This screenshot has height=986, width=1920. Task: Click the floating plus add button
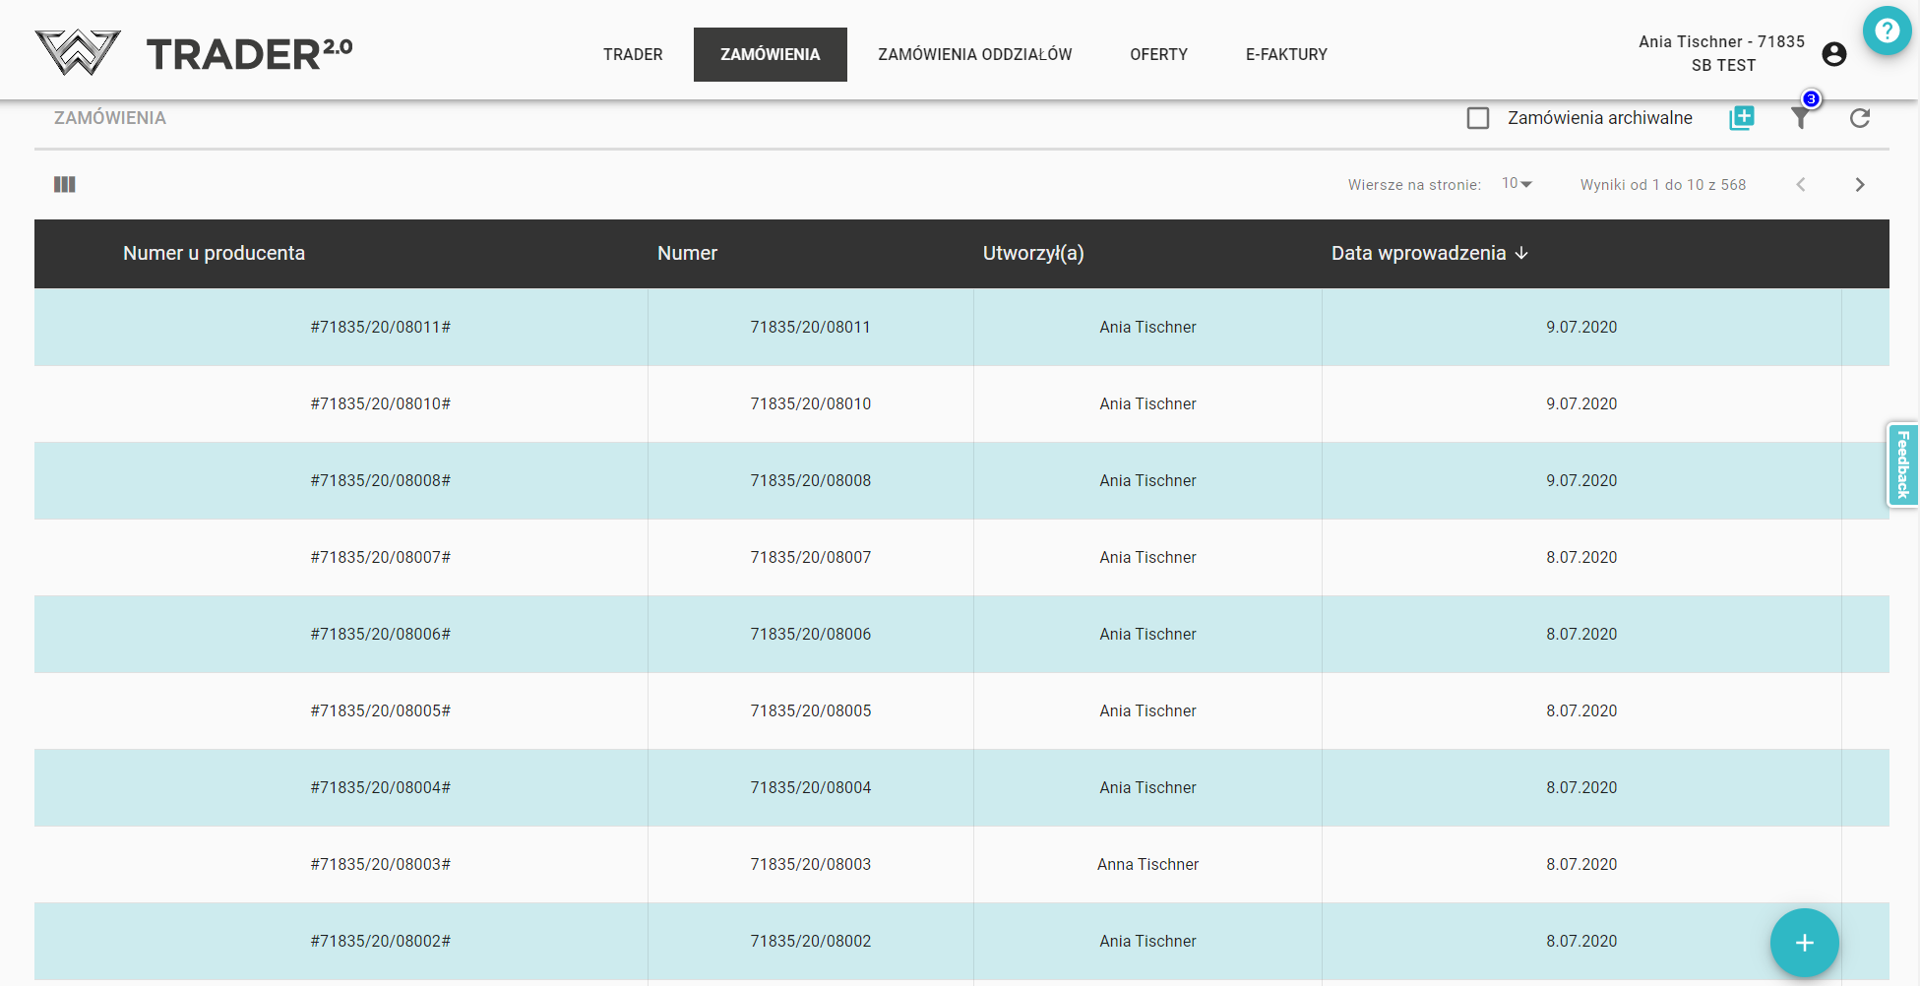(x=1804, y=943)
